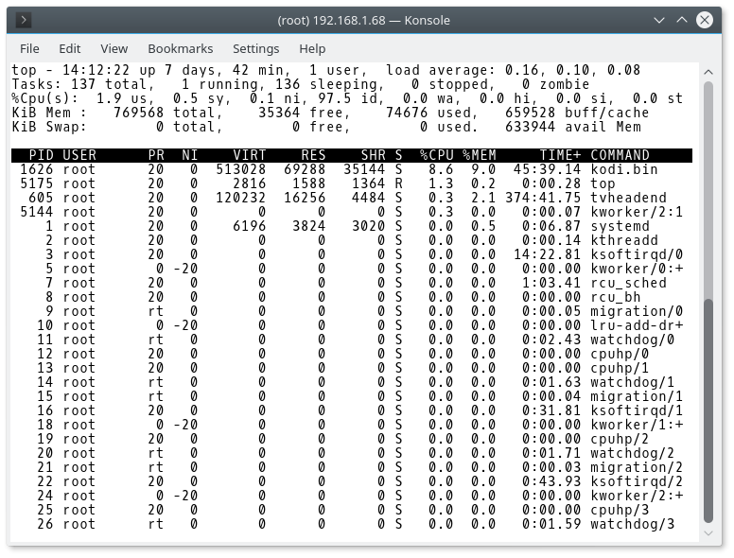The width and height of the screenshot is (734, 558).
Task: Click the Konsole terminal icon in title bar
Action: pos(24,20)
